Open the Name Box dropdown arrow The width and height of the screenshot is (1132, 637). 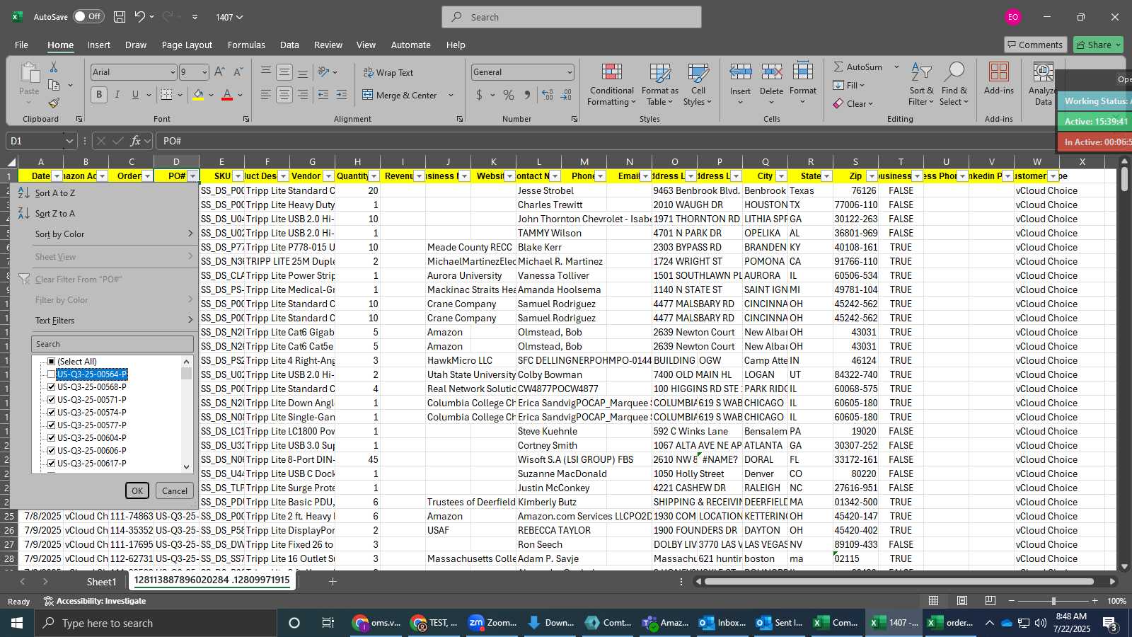(69, 141)
